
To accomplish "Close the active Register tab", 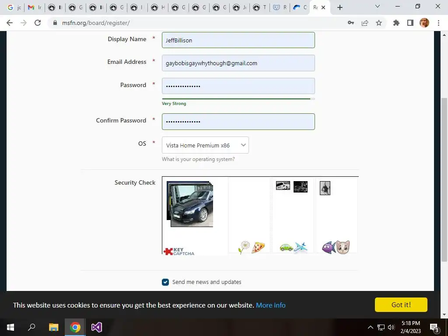I will (323, 7).
